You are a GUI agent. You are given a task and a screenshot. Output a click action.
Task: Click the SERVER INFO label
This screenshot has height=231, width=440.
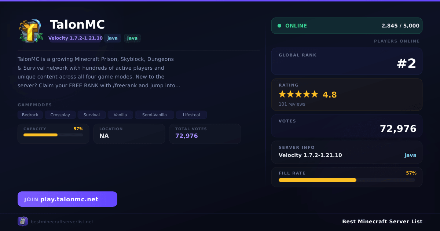pos(297,147)
